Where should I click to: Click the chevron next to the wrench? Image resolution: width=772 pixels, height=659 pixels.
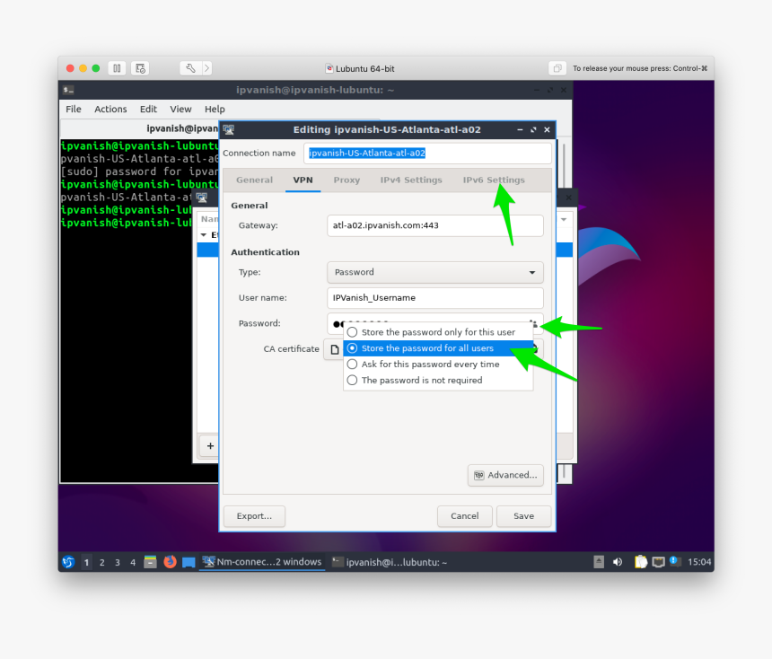(206, 68)
